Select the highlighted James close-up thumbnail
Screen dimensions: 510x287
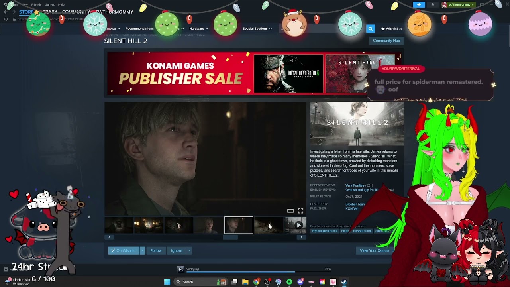239,225
